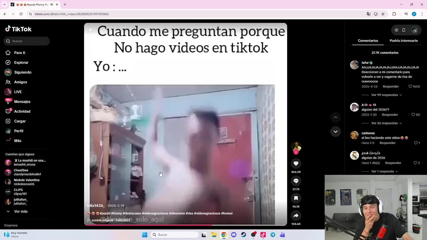Viewport: 427px width, 240px height.
Task: Open tafur's profile avatar
Action: pos(354,65)
